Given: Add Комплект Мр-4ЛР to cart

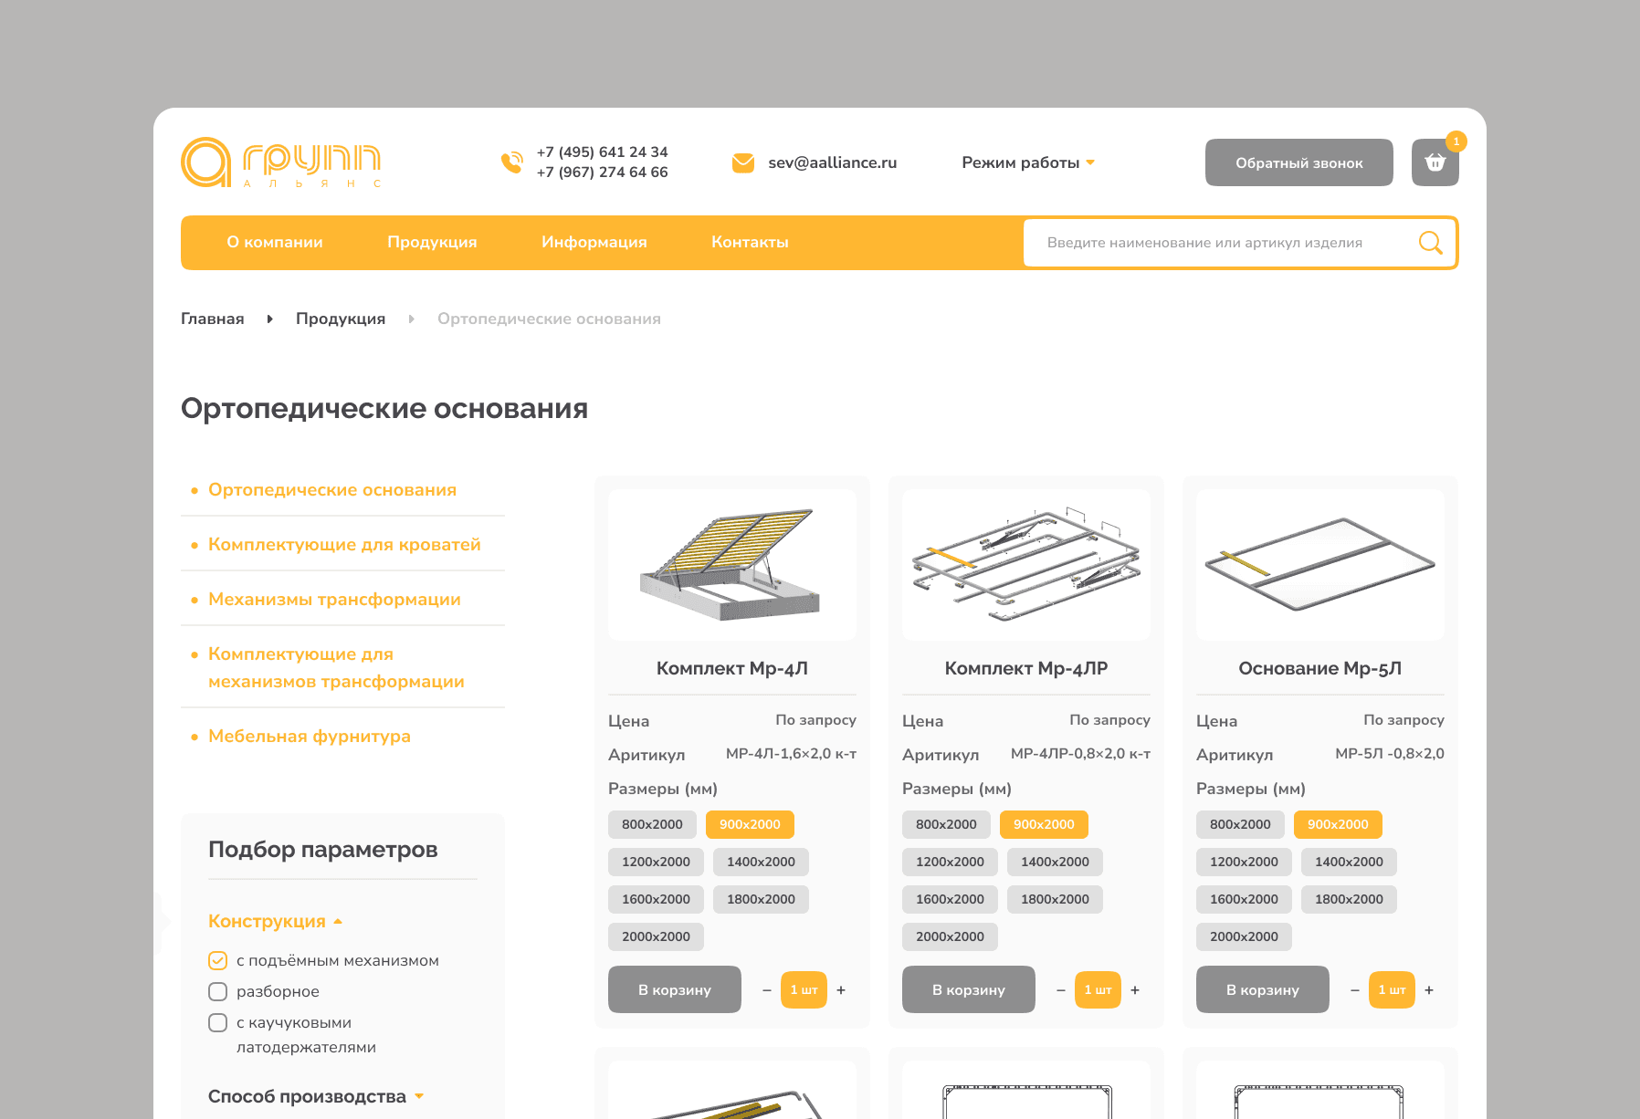Looking at the screenshot, I should click(x=969, y=989).
